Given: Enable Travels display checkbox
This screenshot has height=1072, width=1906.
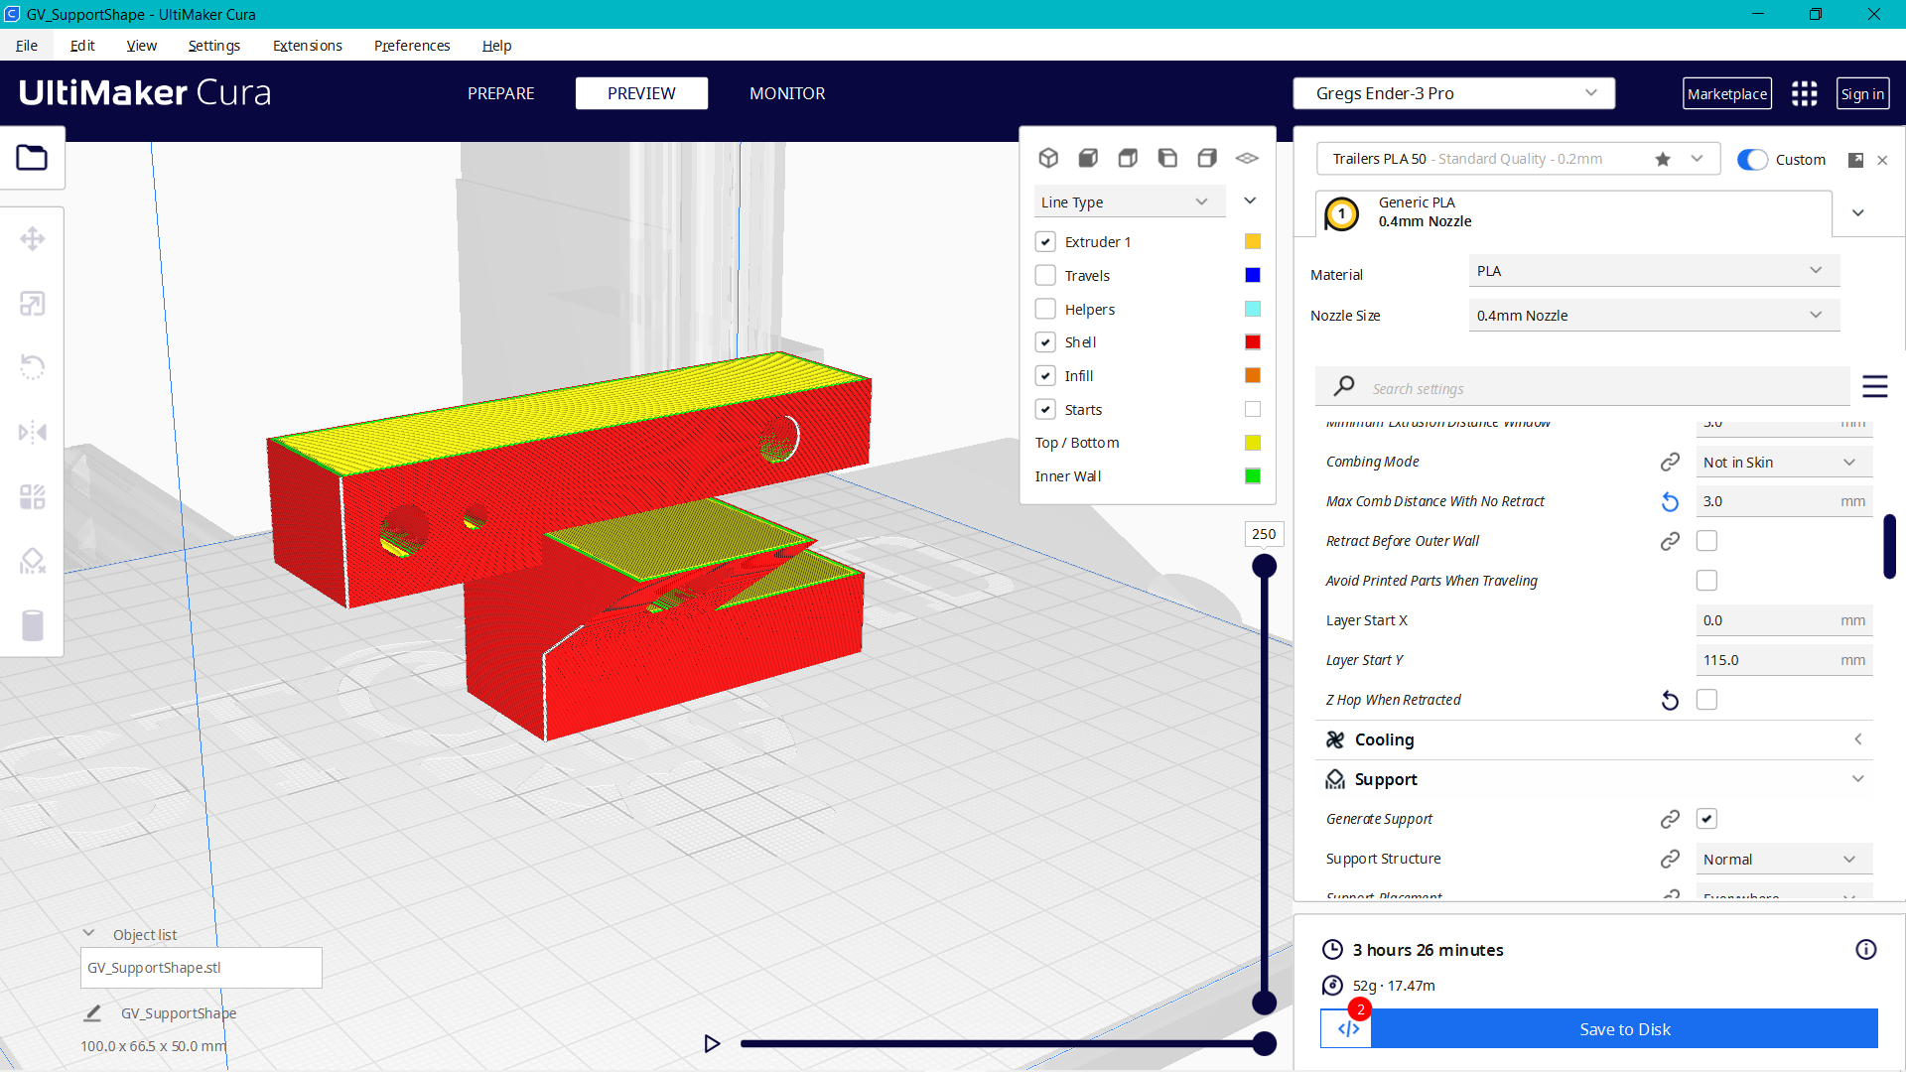Looking at the screenshot, I should tap(1045, 275).
